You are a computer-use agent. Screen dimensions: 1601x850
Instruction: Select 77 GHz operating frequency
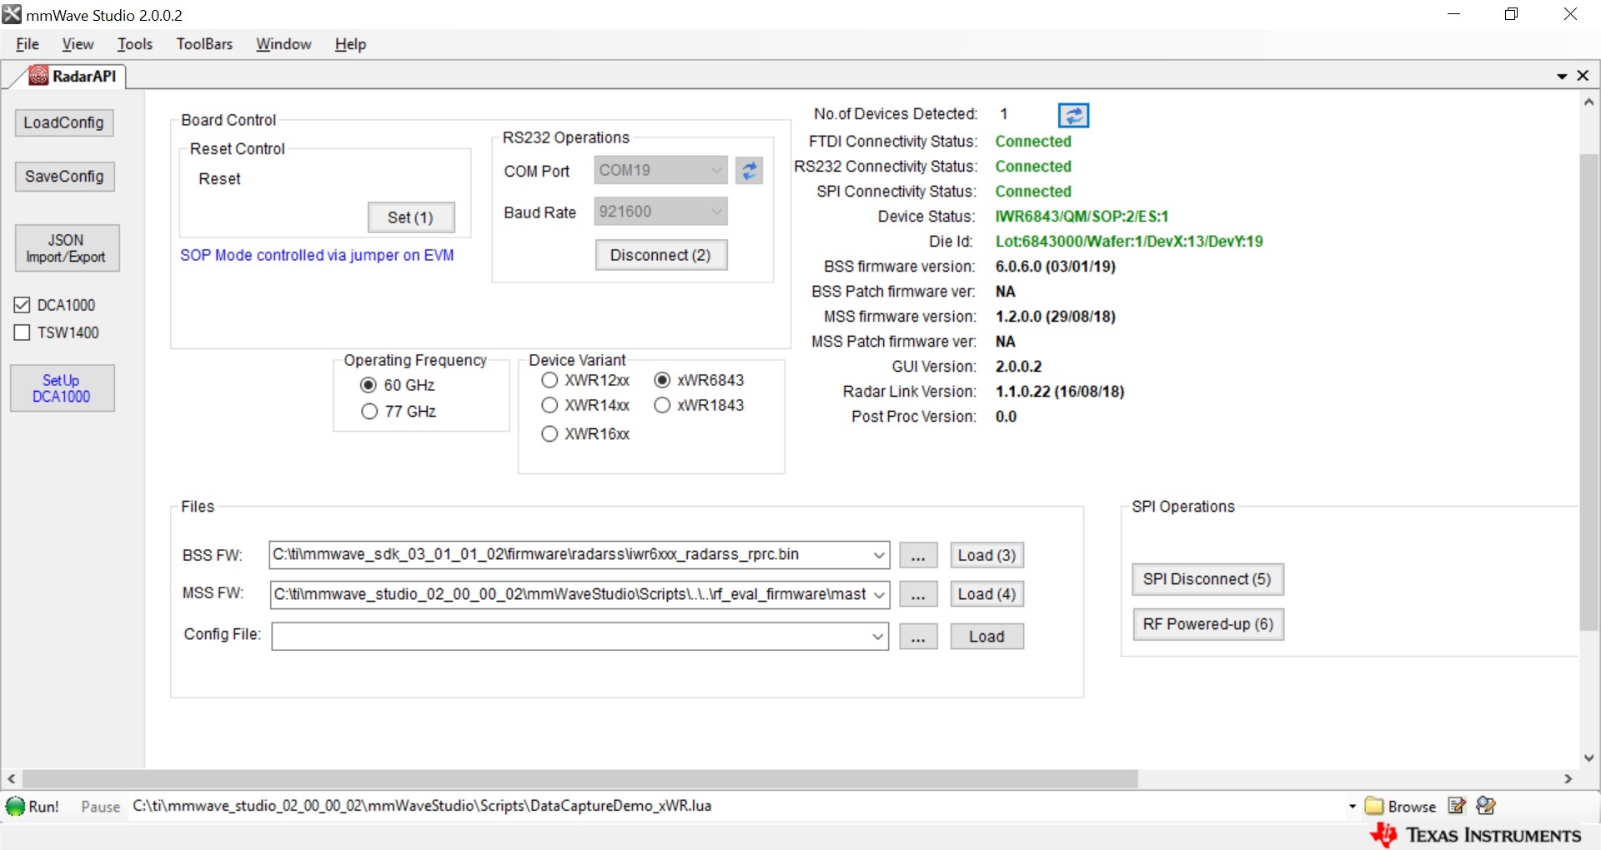coord(369,412)
